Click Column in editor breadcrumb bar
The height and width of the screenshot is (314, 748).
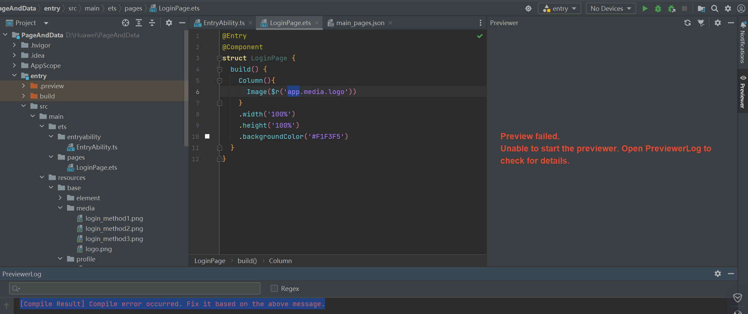click(280, 261)
